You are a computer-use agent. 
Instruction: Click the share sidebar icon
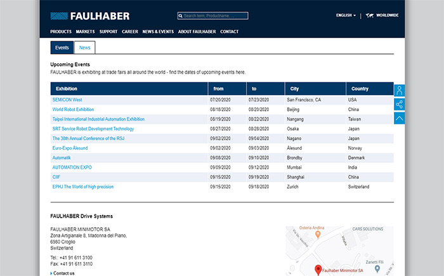click(x=399, y=104)
